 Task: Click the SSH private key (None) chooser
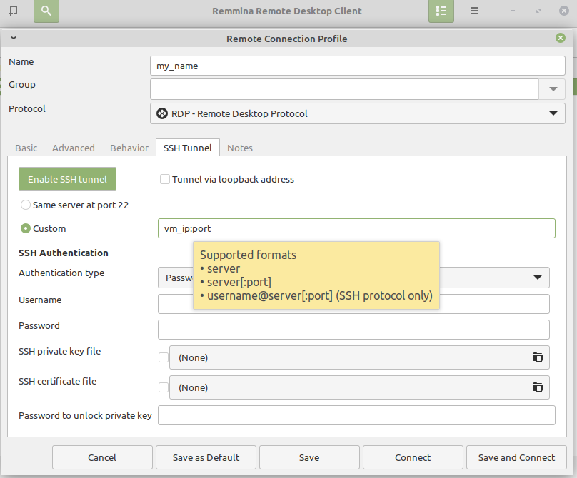pyautogui.click(x=359, y=357)
